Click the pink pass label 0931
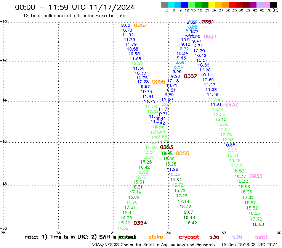 (x=210, y=37)
